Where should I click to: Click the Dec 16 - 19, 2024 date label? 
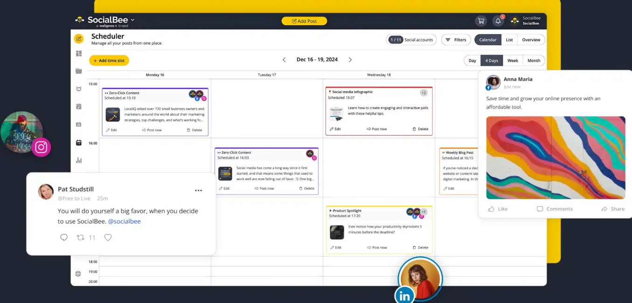[x=317, y=60]
